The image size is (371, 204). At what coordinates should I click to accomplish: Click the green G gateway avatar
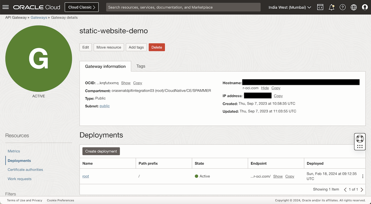(x=38, y=58)
